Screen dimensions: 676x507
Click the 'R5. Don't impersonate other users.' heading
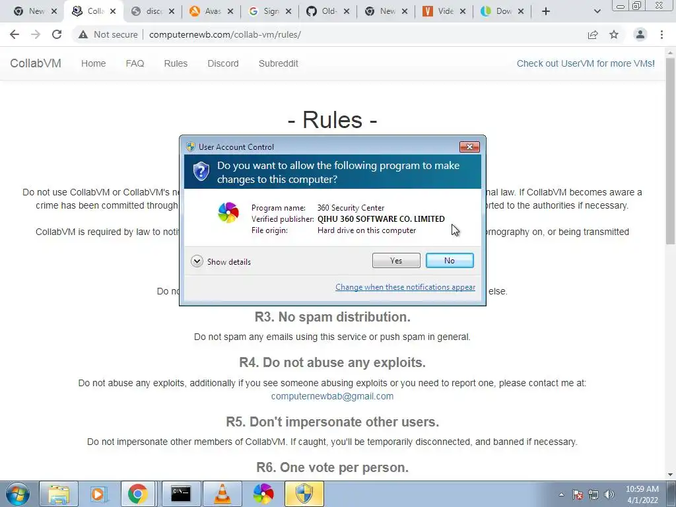coord(333,422)
